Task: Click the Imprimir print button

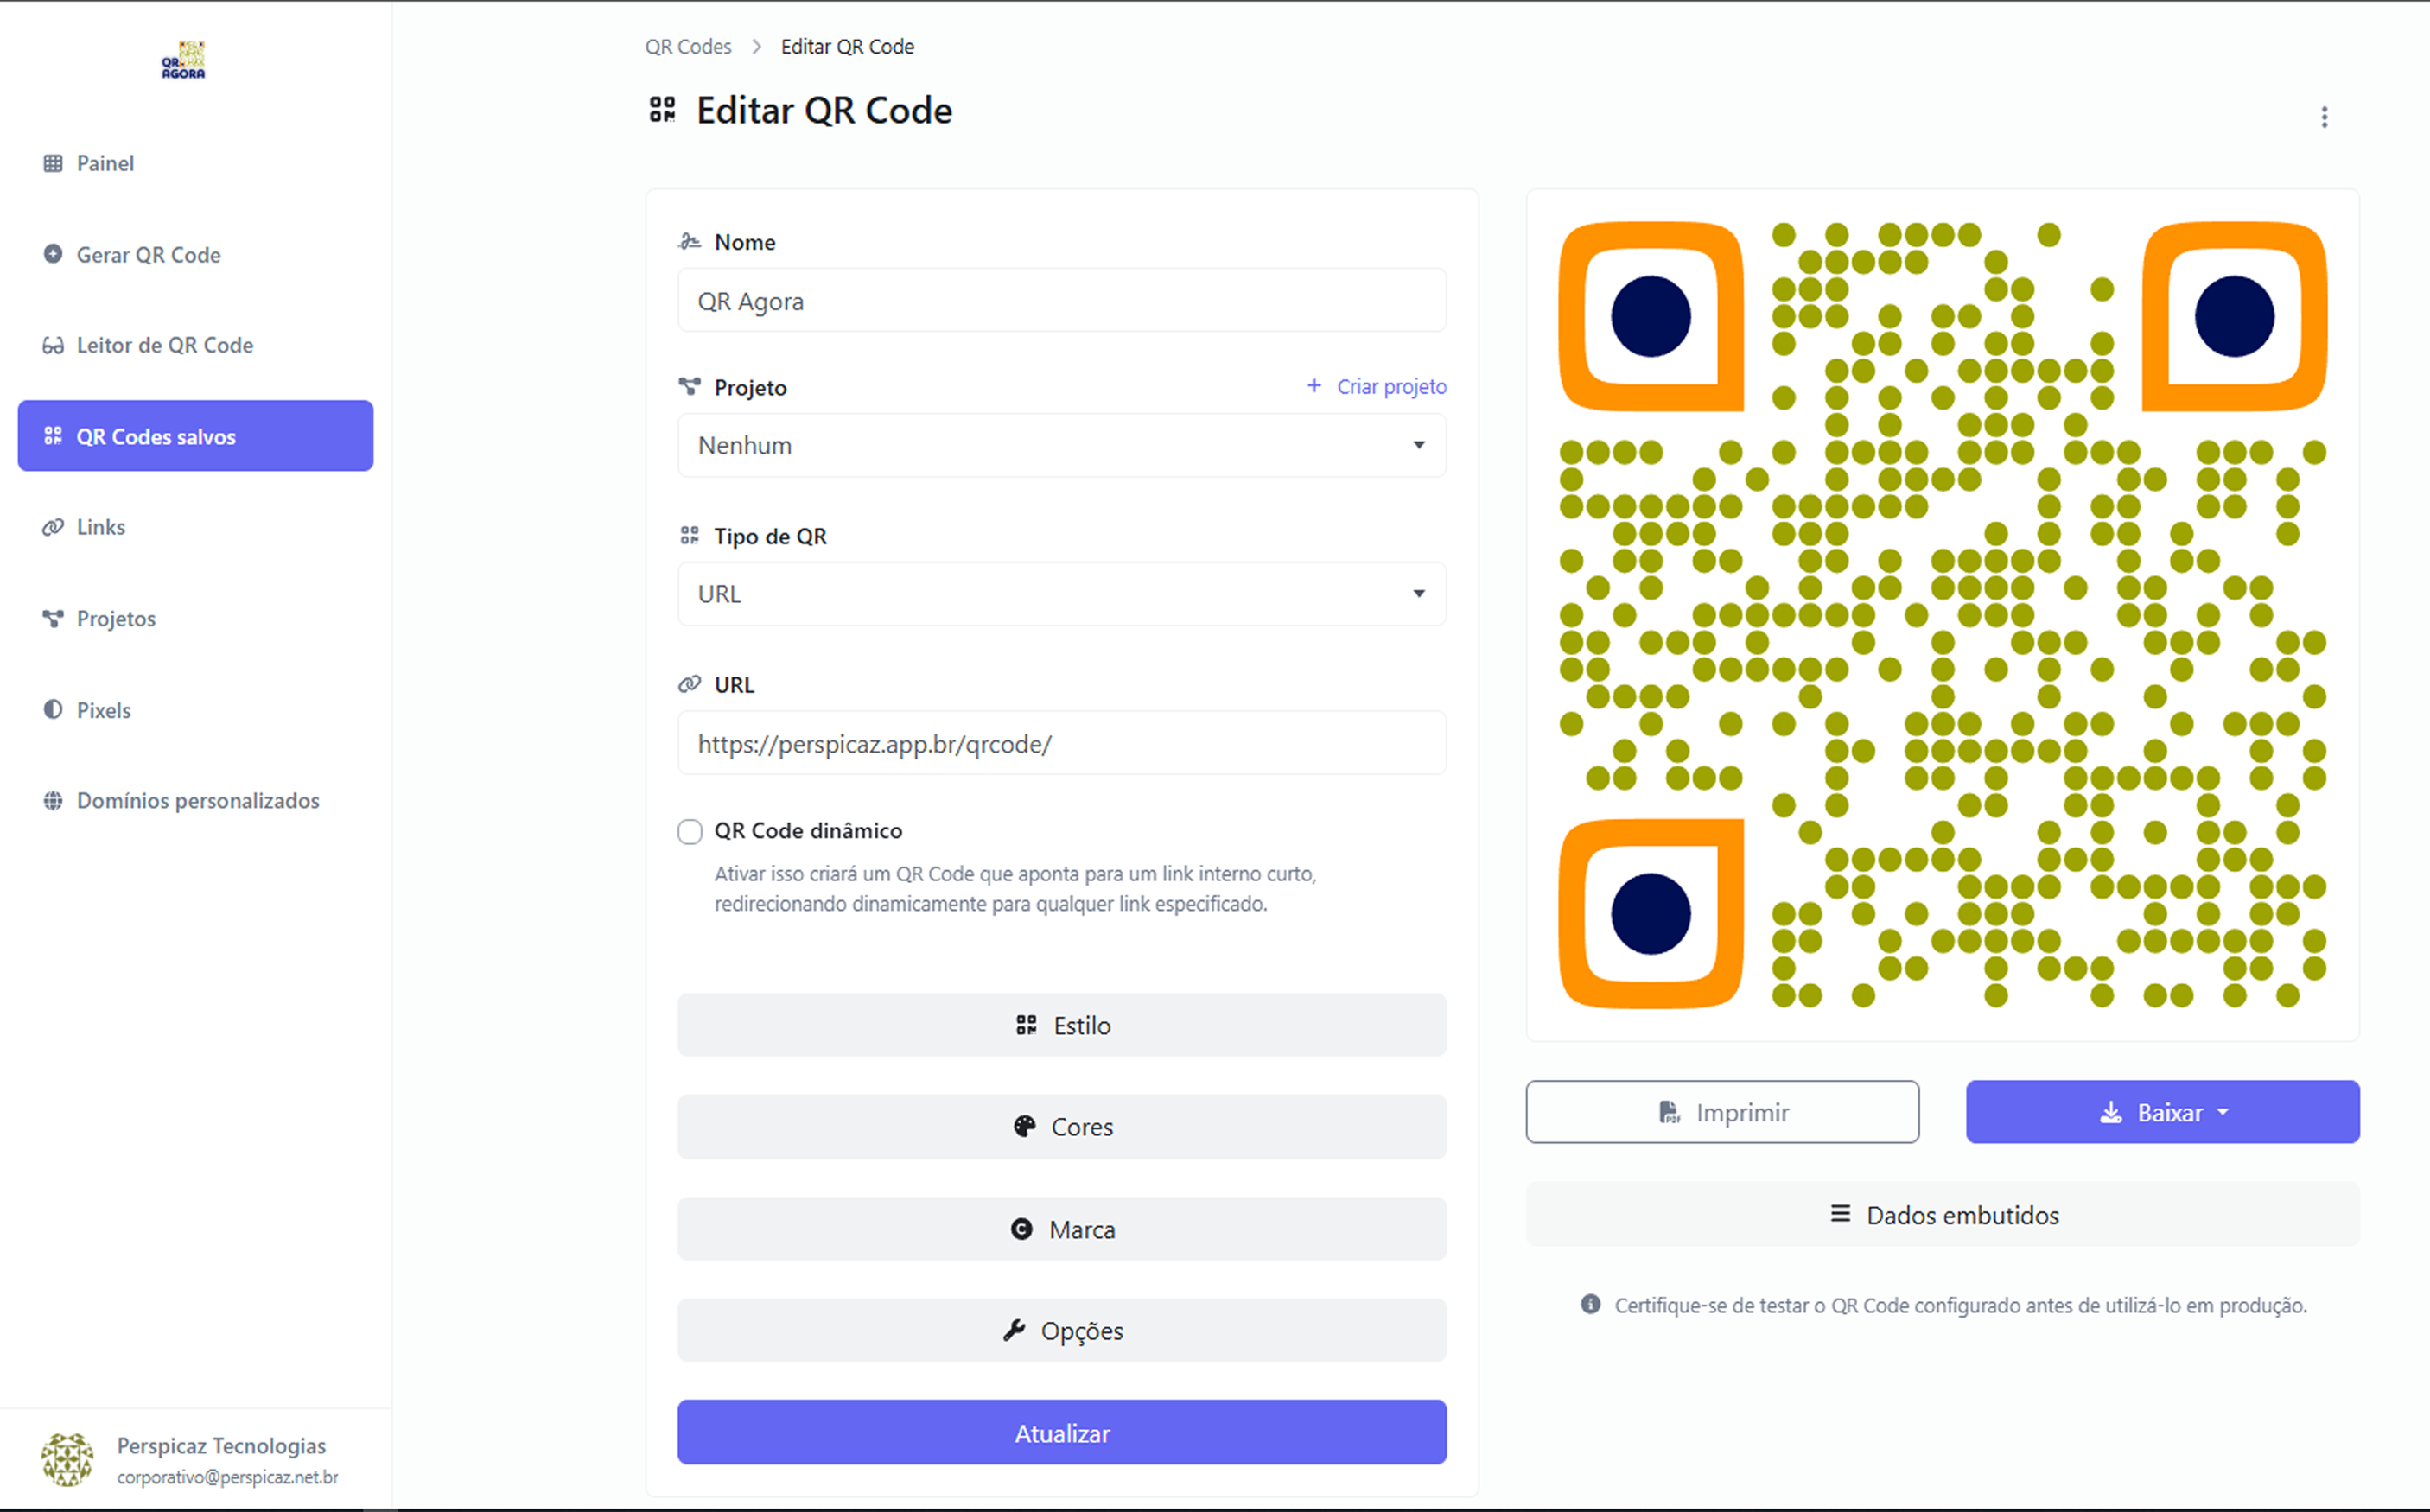Action: coord(1722,1112)
